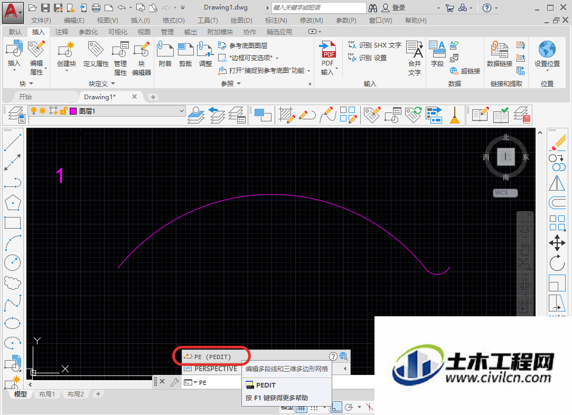Select the Circle draw tool
The width and height of the screenshot is (572, 415).
(12, 262)
